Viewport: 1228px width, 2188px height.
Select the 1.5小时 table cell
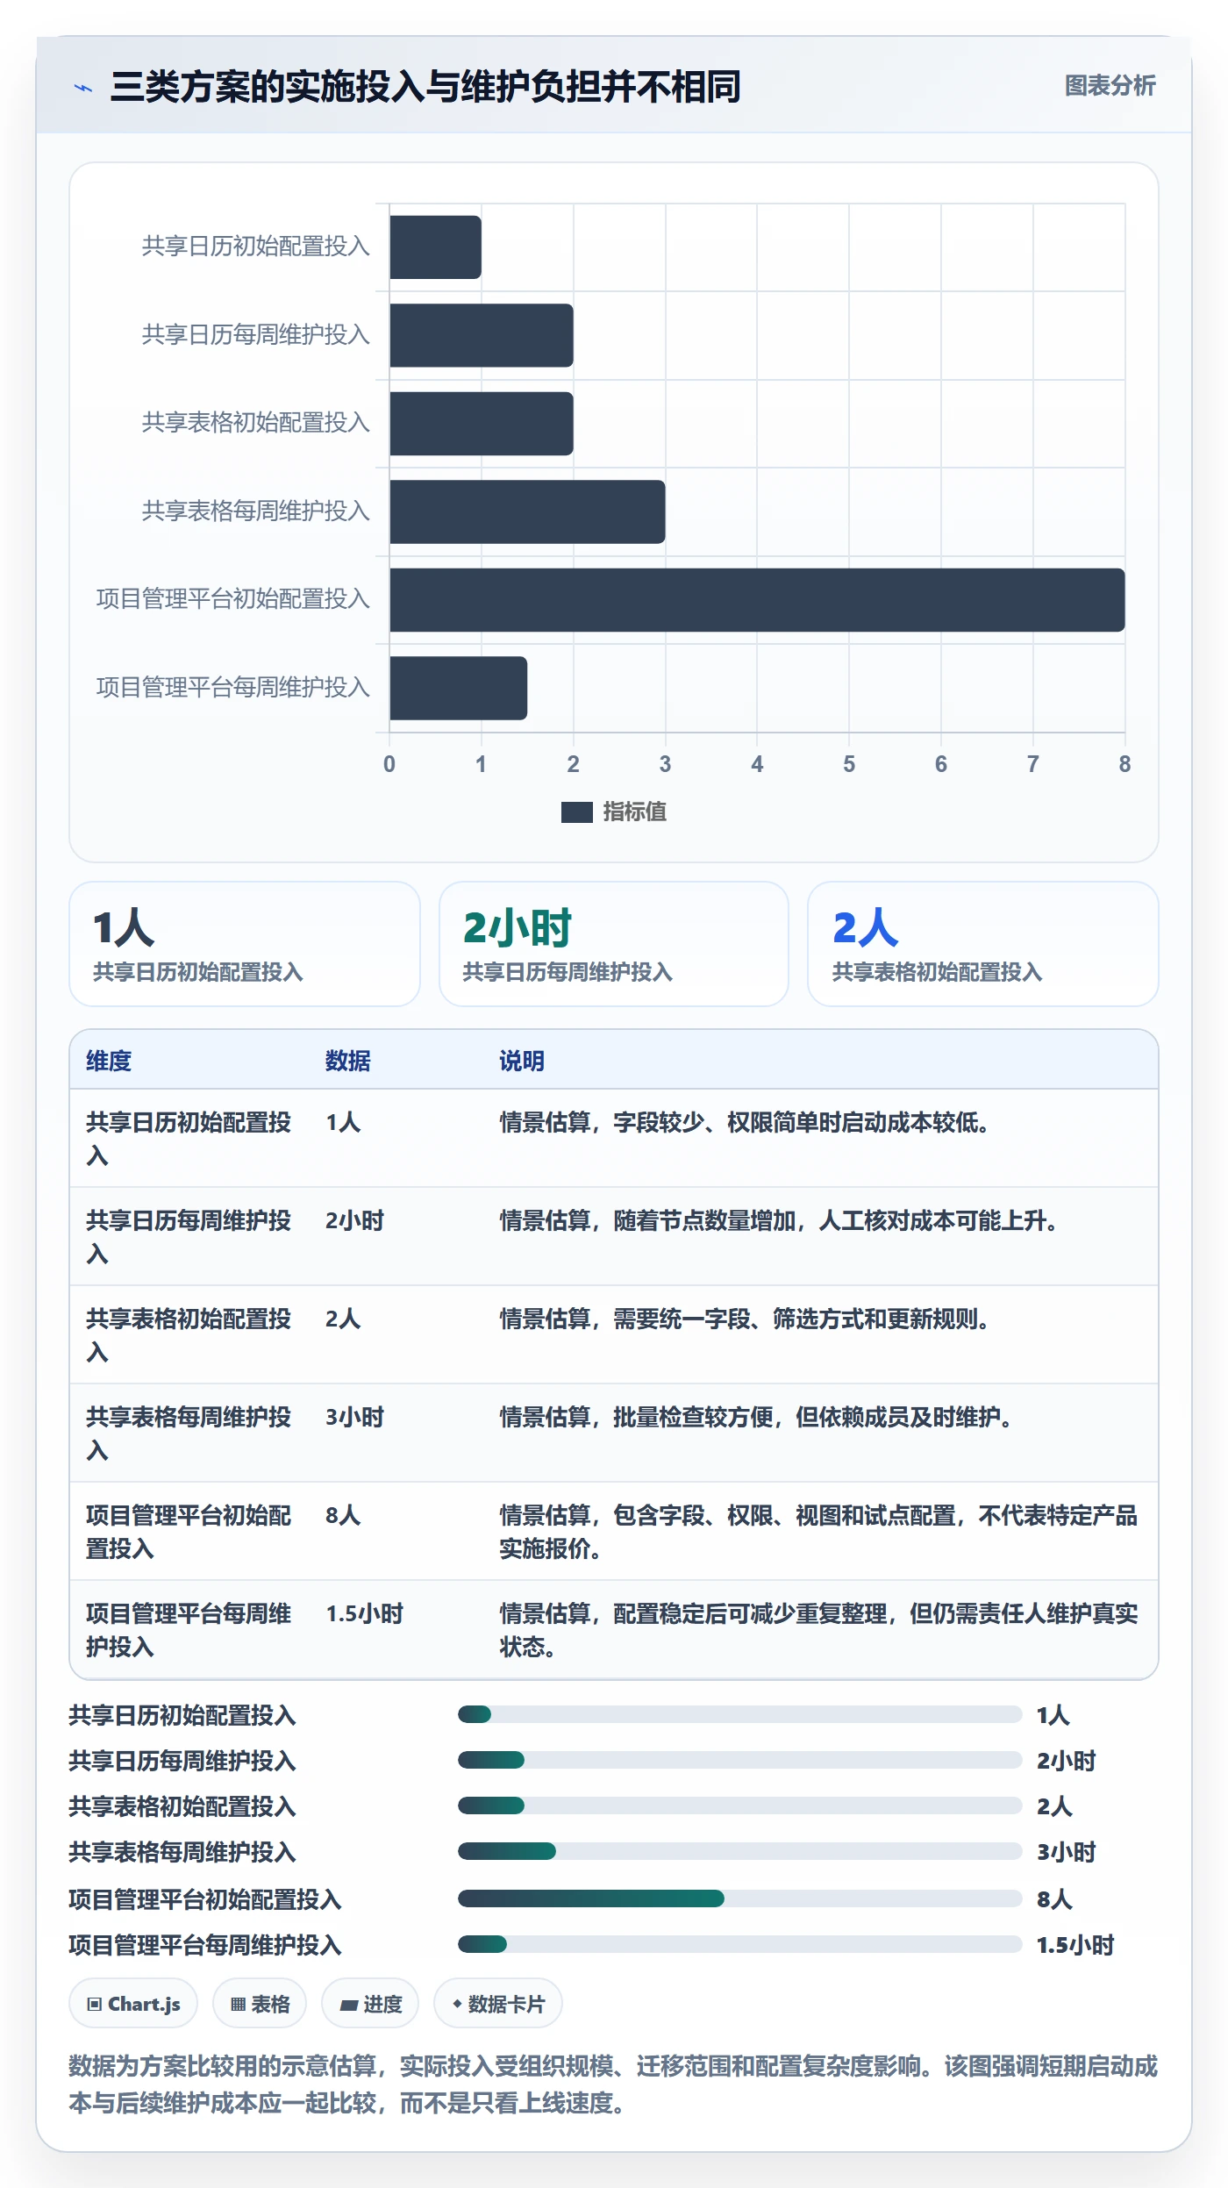coord(364,1613)
